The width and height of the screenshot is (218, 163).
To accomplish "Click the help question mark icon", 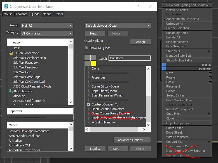I will coord(138,6).
